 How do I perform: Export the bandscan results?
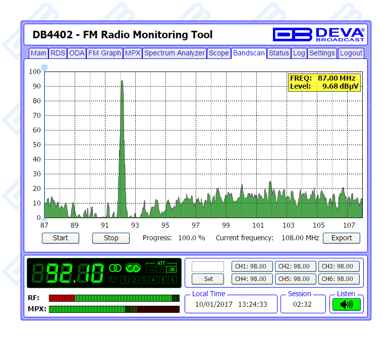click(342, 238)
